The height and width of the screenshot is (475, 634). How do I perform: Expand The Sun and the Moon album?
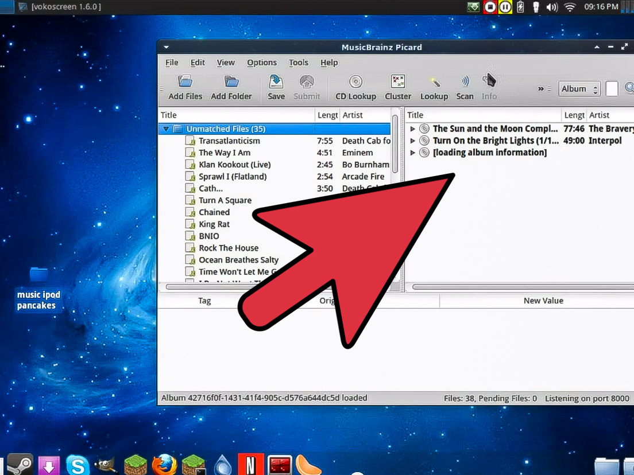pyautogui.click(x=412, y=129)
